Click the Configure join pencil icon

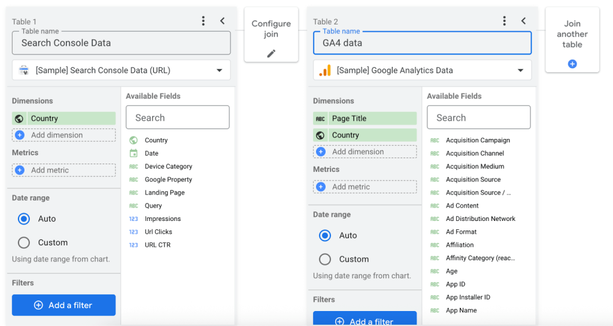[x=271, y=53]
